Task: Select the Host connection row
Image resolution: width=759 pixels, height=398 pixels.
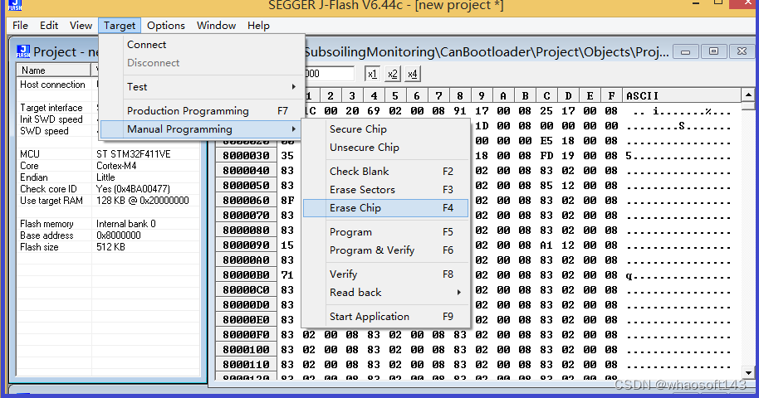Action: tap(107, 85)
